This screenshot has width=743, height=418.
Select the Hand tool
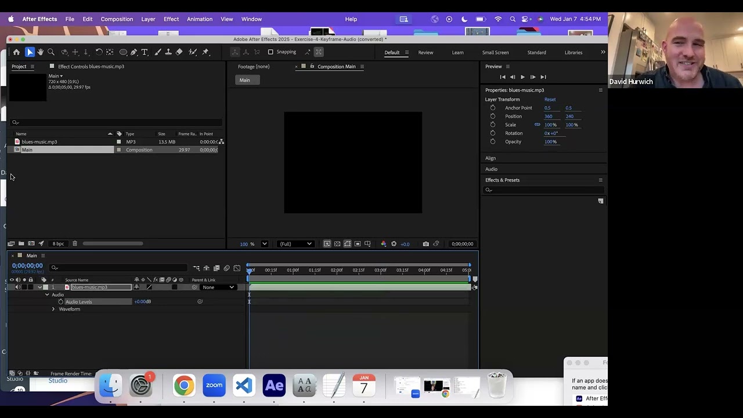coord(40,52)
